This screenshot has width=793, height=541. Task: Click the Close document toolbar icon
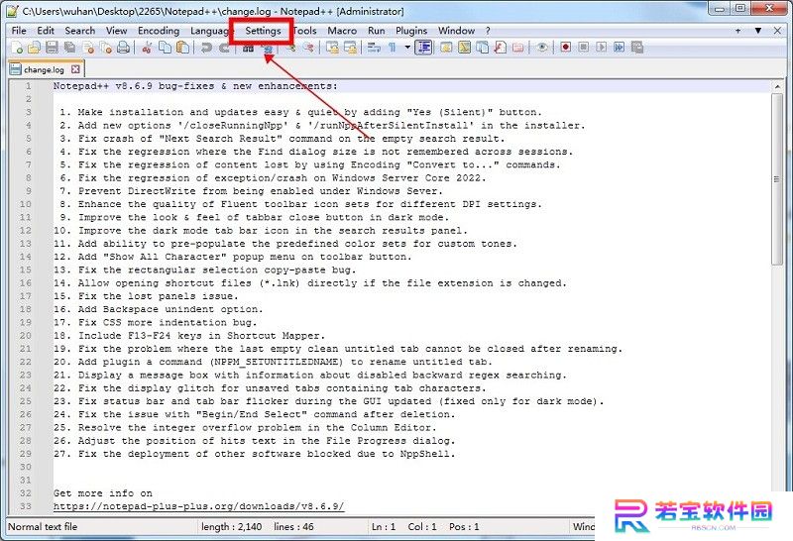[88, 48]
